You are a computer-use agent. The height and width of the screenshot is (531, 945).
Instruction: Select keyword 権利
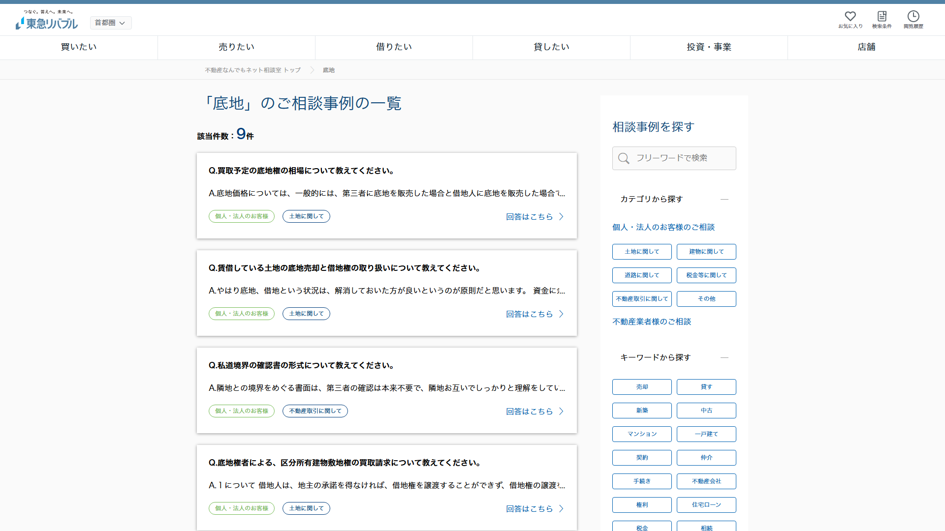pyautogui.click(x=642, y=505)
